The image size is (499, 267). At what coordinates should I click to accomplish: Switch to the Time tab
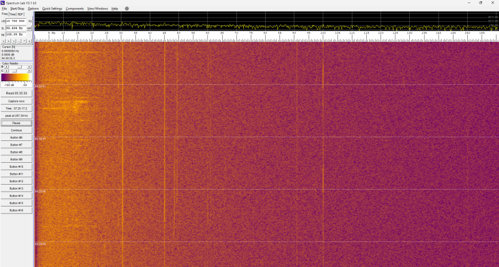[12, 14]
